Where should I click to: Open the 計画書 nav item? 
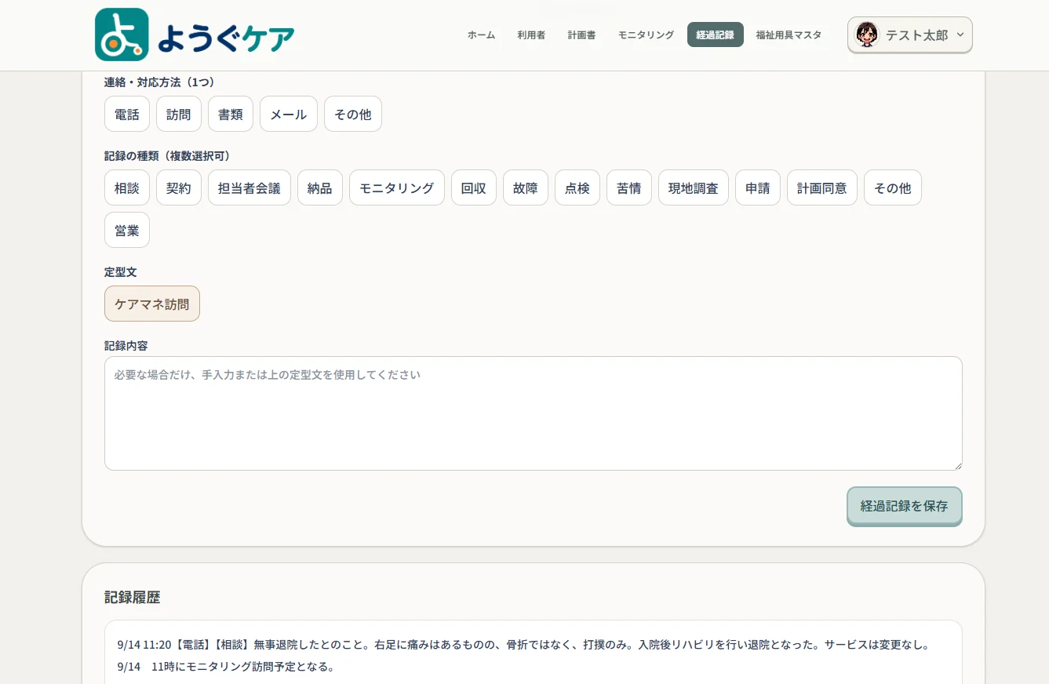(581, 35)
